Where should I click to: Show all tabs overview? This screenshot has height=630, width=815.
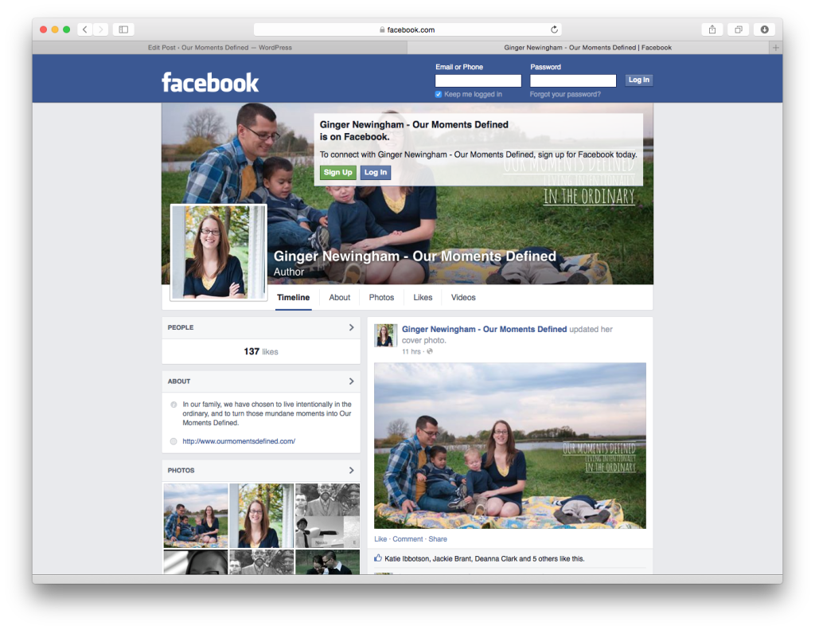point(738,29)
